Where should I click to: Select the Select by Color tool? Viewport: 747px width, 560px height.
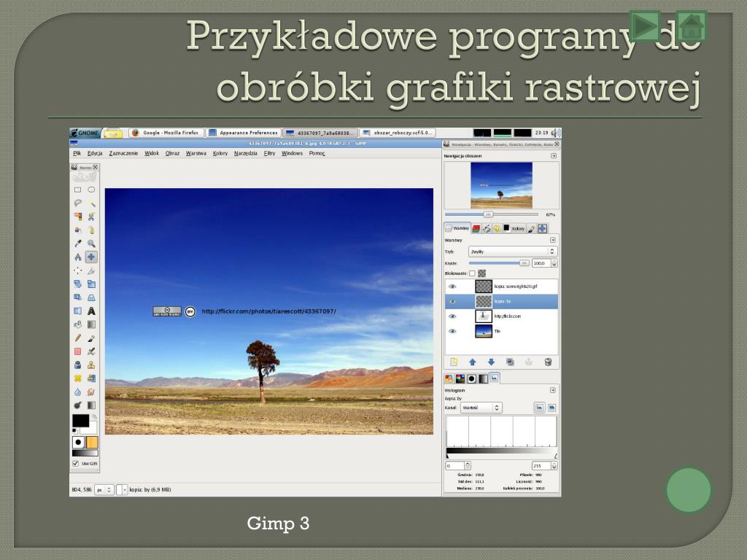tap(77, 217)
